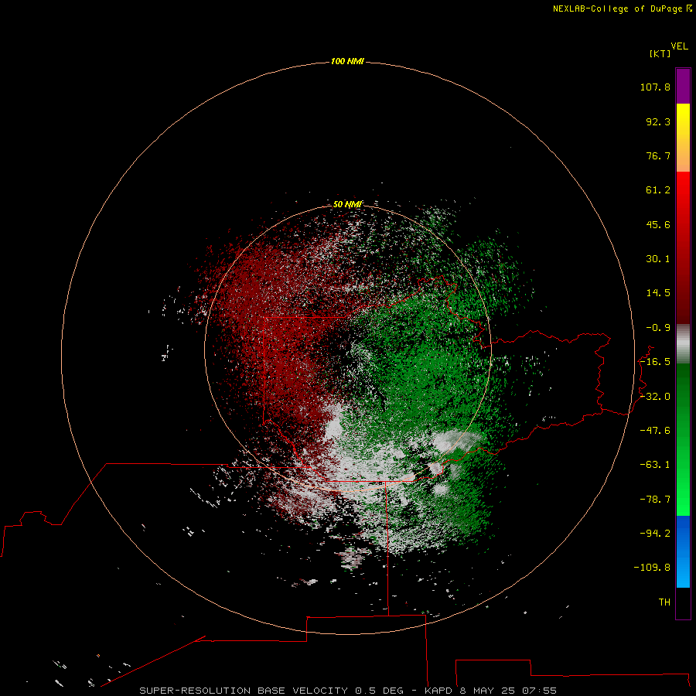This screenshot has width=696, height=696.
Task: Click the -0.9 value on velocity scale
Action: coord(658,328)
